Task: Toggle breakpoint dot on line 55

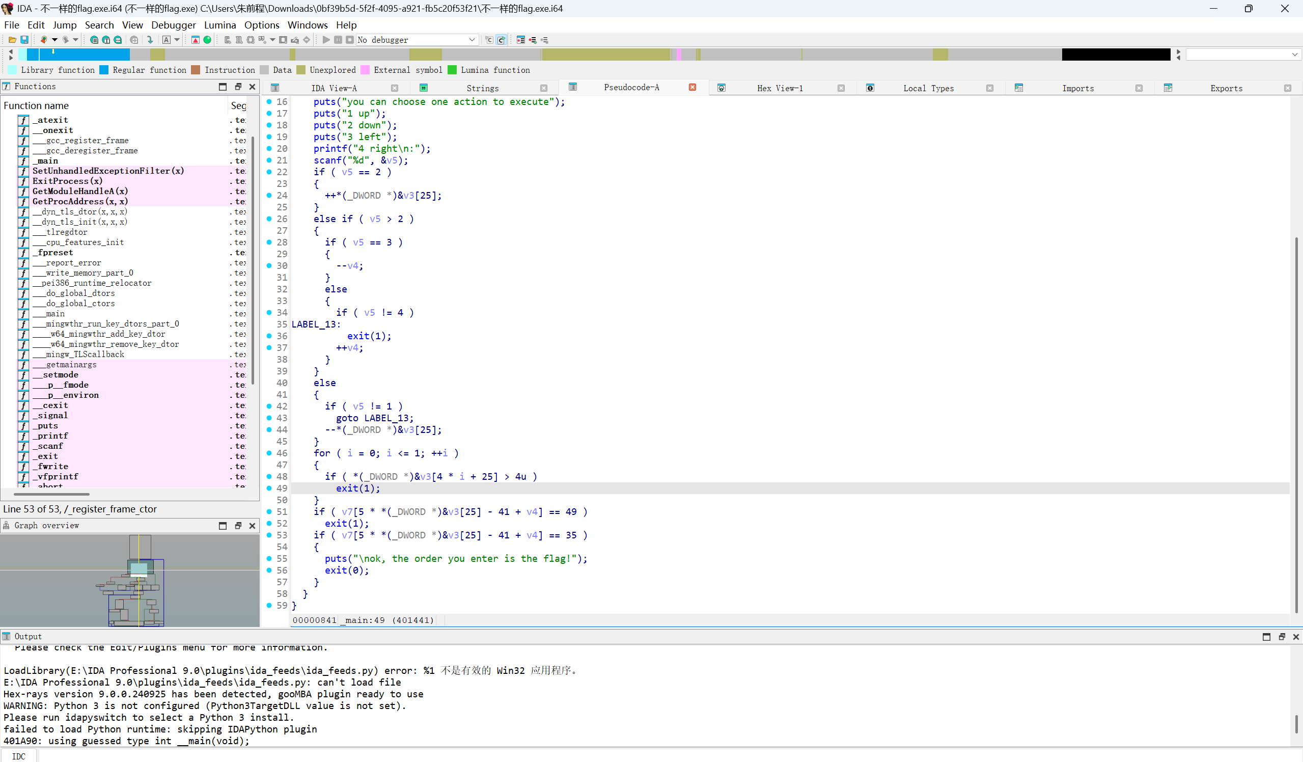Action: [269, 559]
